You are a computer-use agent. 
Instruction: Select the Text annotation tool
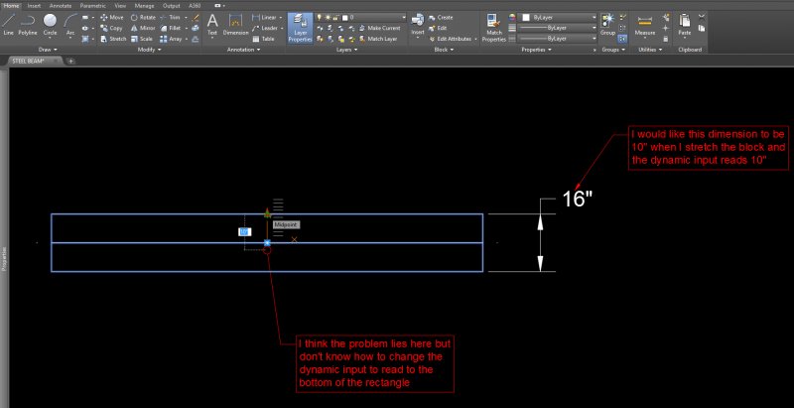tap(212, 25)
